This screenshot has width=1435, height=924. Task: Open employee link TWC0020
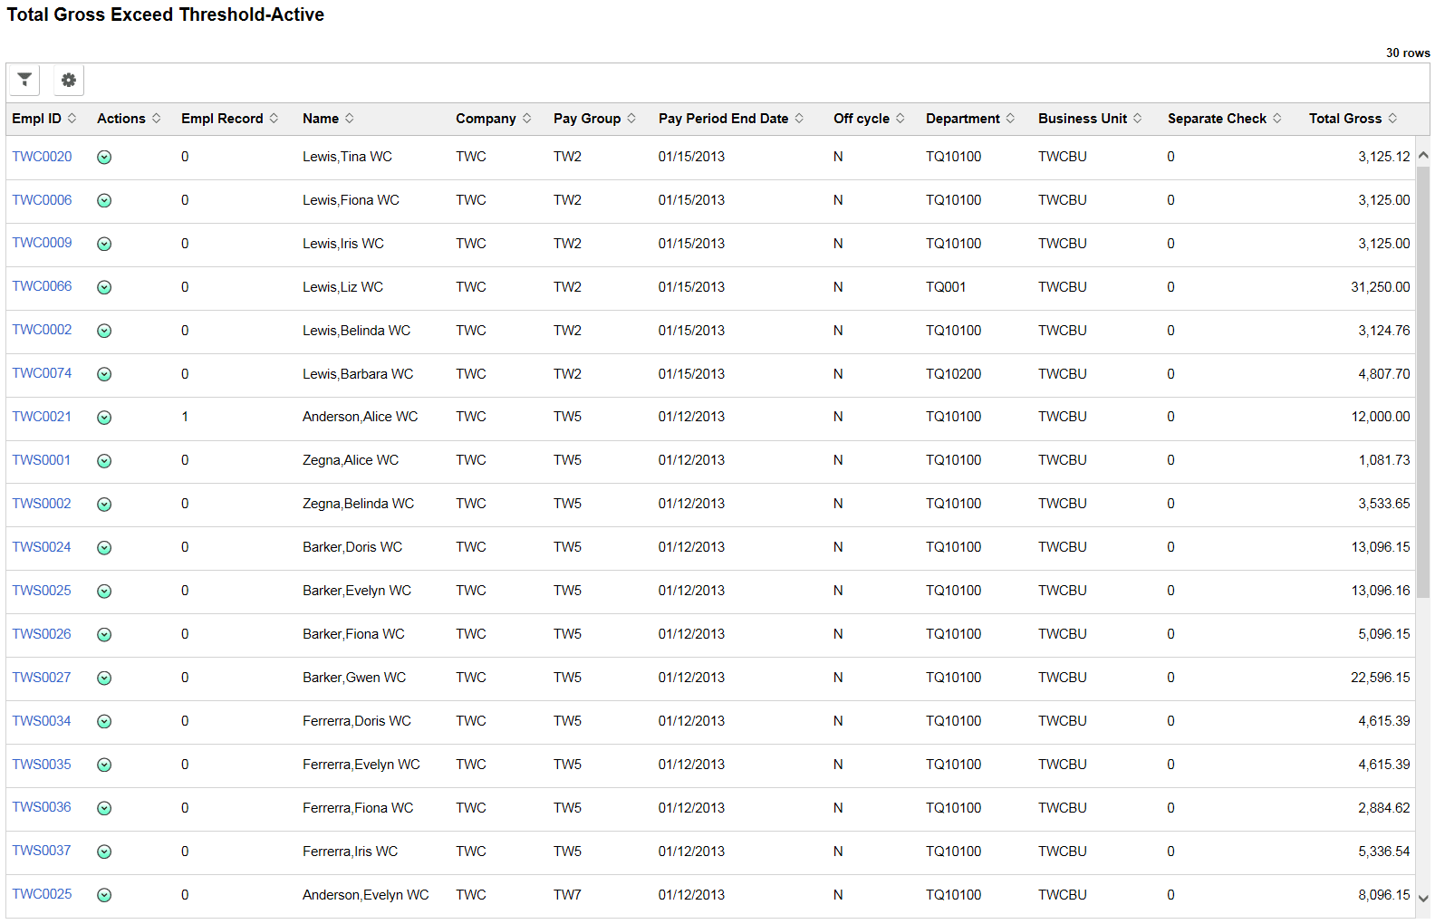(x=42, y=157)
